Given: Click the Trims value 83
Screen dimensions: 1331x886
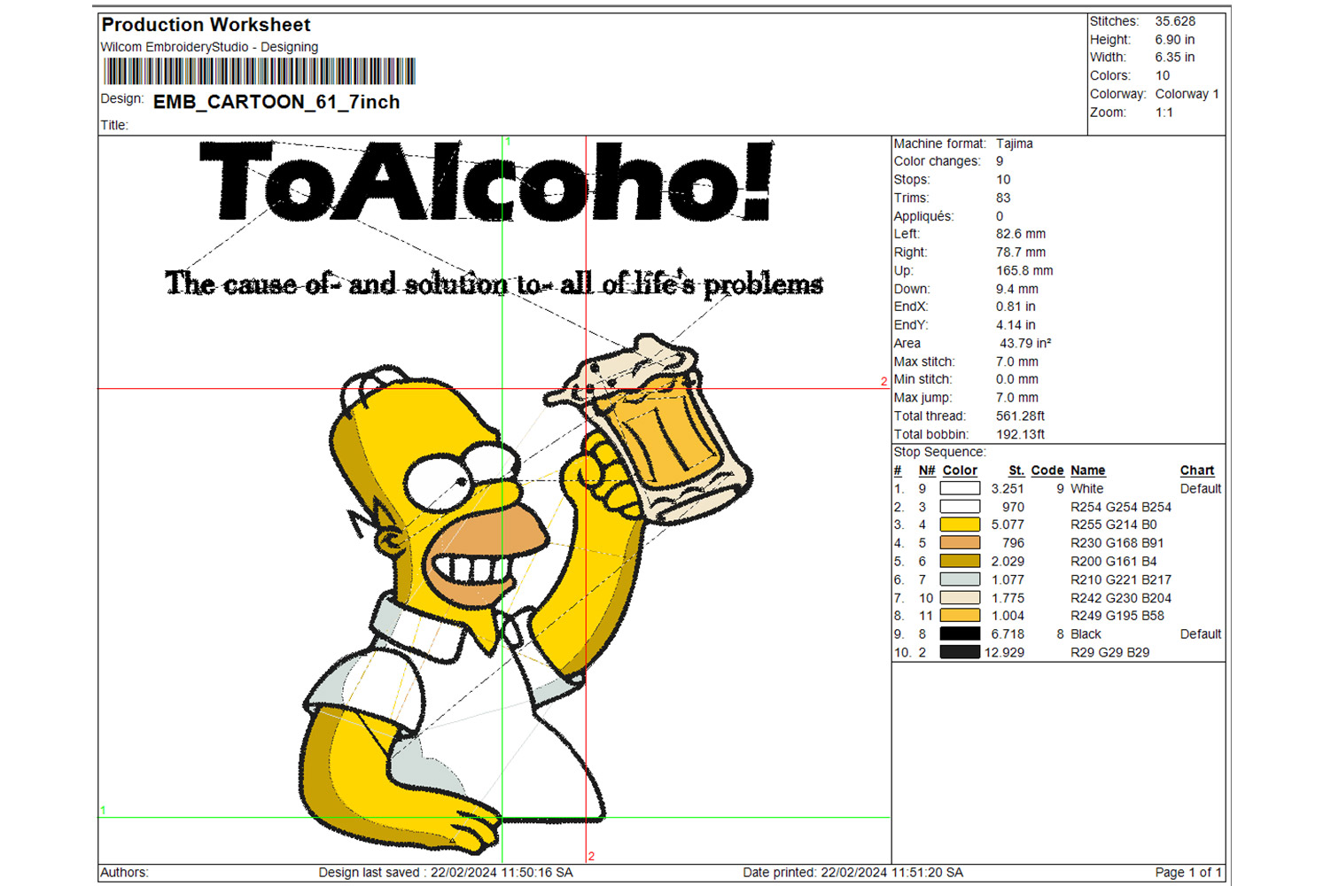Looking at the screenshot, I should pos(1003,198).
